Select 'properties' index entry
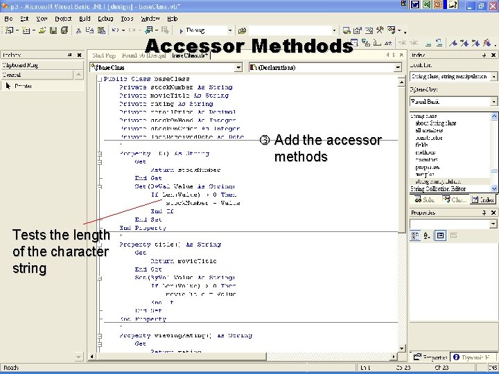Viewport: 499px width, 374px height. click(x=428, y=167)
